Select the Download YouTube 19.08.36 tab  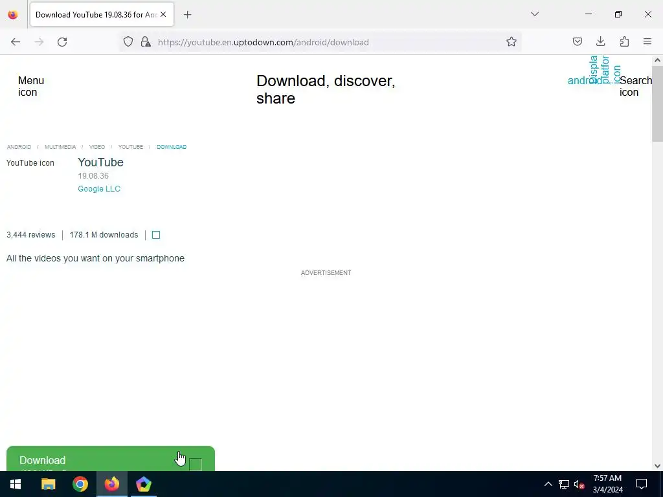tap(102, 15)
